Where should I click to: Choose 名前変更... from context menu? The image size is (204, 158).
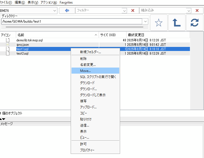pyautogui.click(x=95, y=65)
